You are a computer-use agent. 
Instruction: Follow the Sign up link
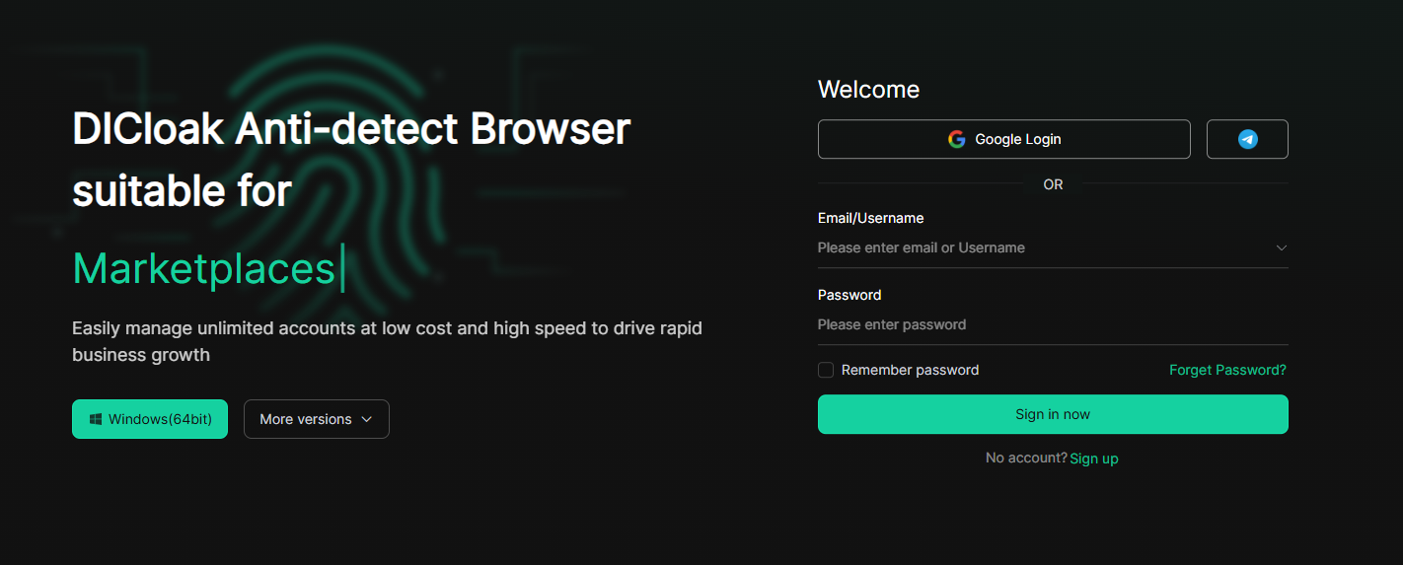(1094, 459)
